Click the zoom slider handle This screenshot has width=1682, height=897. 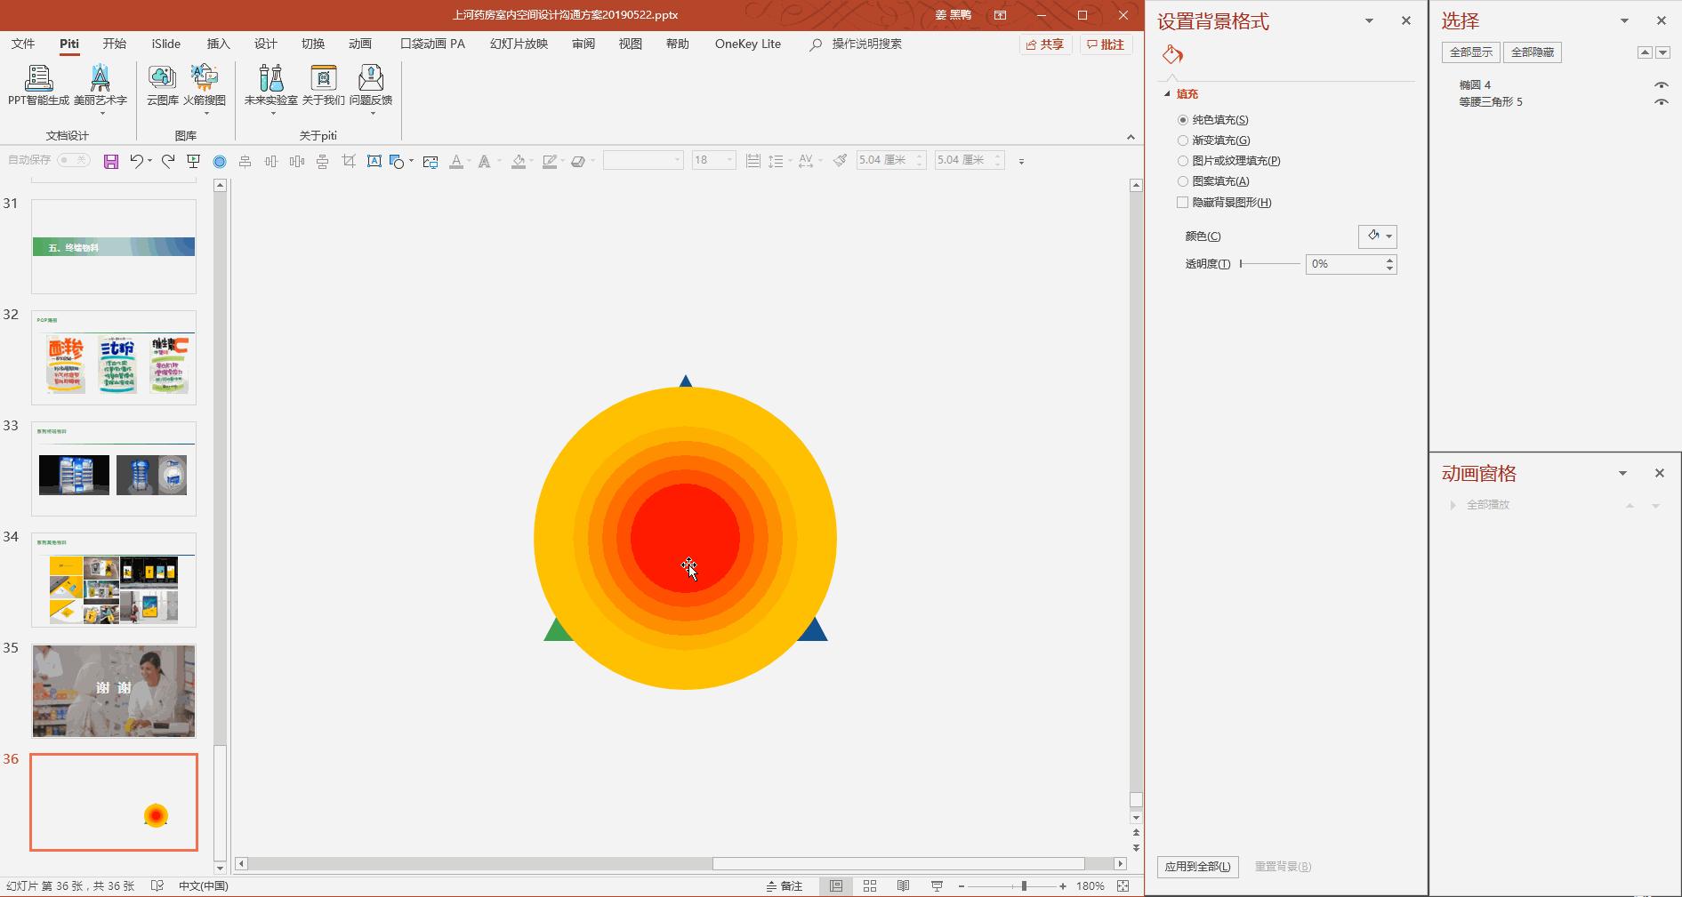(x=1024, y=885)
